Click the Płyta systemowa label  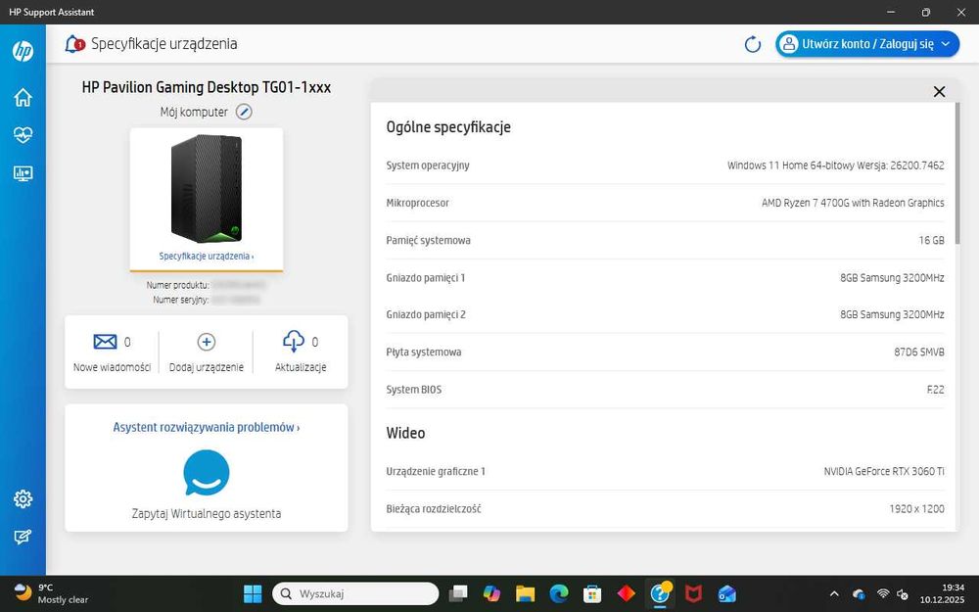pyautogui.click(x=423, y=353)
